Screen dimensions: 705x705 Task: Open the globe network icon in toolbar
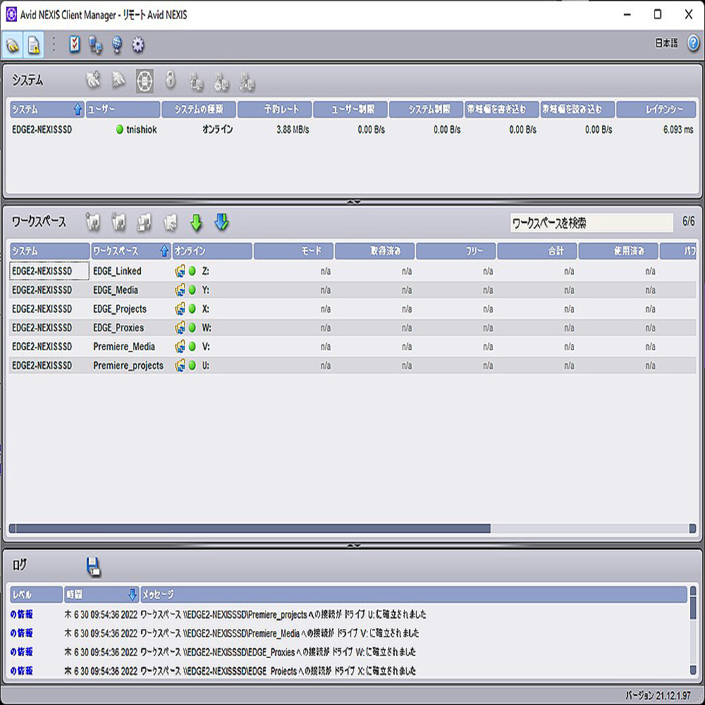click(x=116, y=44)
